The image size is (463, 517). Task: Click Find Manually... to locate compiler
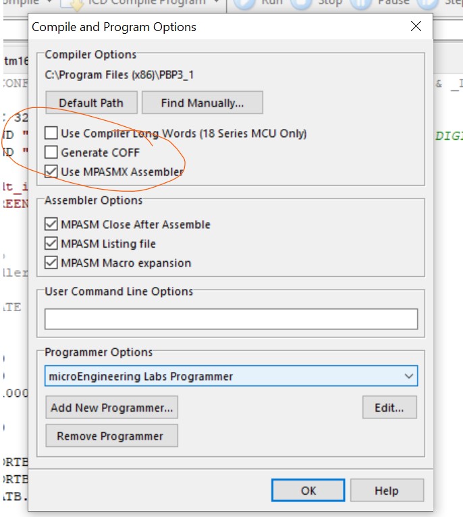coord(202,103)
